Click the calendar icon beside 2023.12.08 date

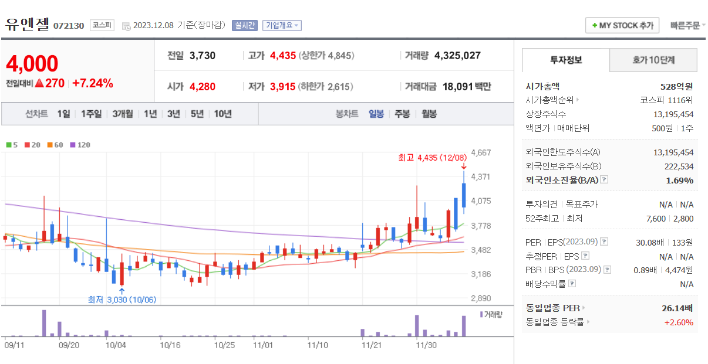click(126, 26)
